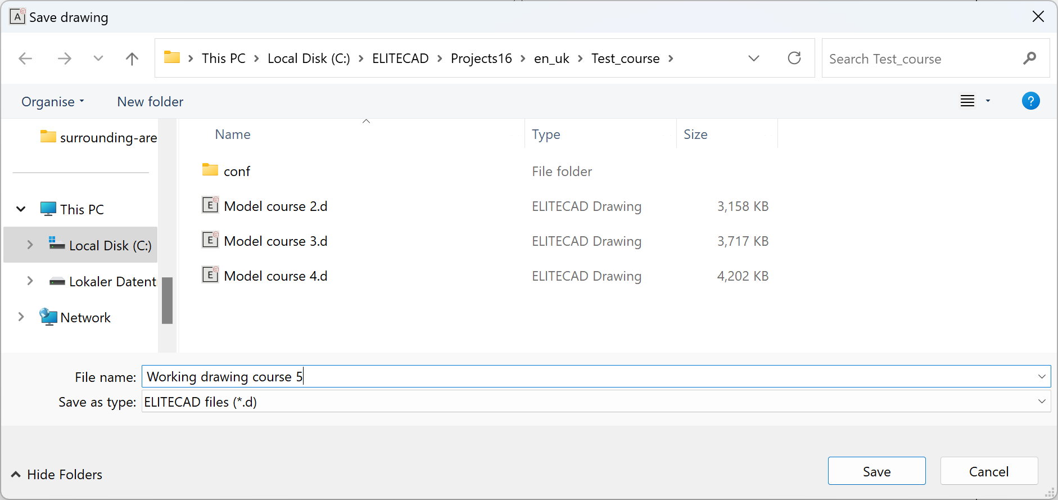Click the Forward navigation arrow

[65, 58]
